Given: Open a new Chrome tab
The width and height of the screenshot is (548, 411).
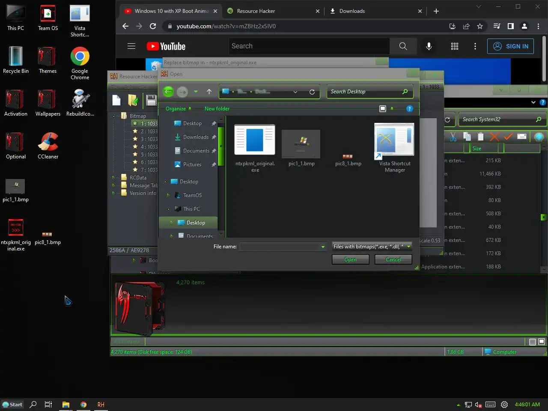Looking at the screenshot, I should [436, 11].
